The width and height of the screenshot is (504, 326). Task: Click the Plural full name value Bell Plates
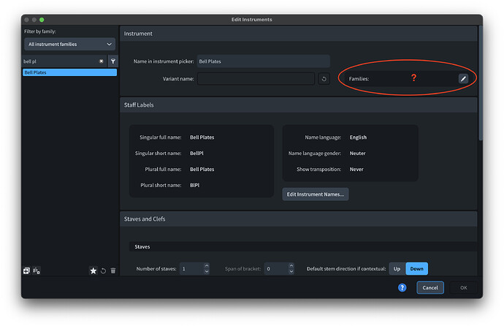point(202,169)
